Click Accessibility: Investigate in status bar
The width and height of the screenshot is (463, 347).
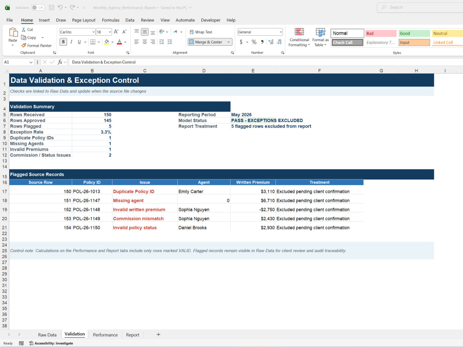tap(51, 343)
